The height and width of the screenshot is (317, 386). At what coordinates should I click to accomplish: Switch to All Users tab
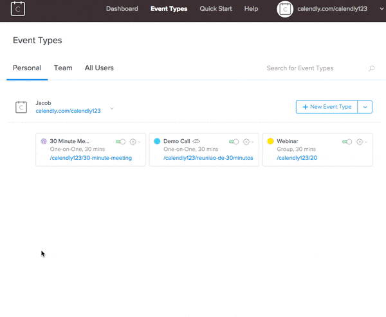tap(99, 68)
